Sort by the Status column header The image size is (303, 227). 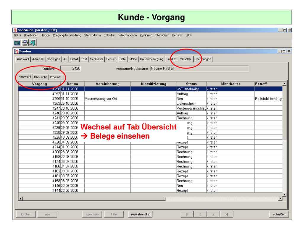tap(191, 84)
